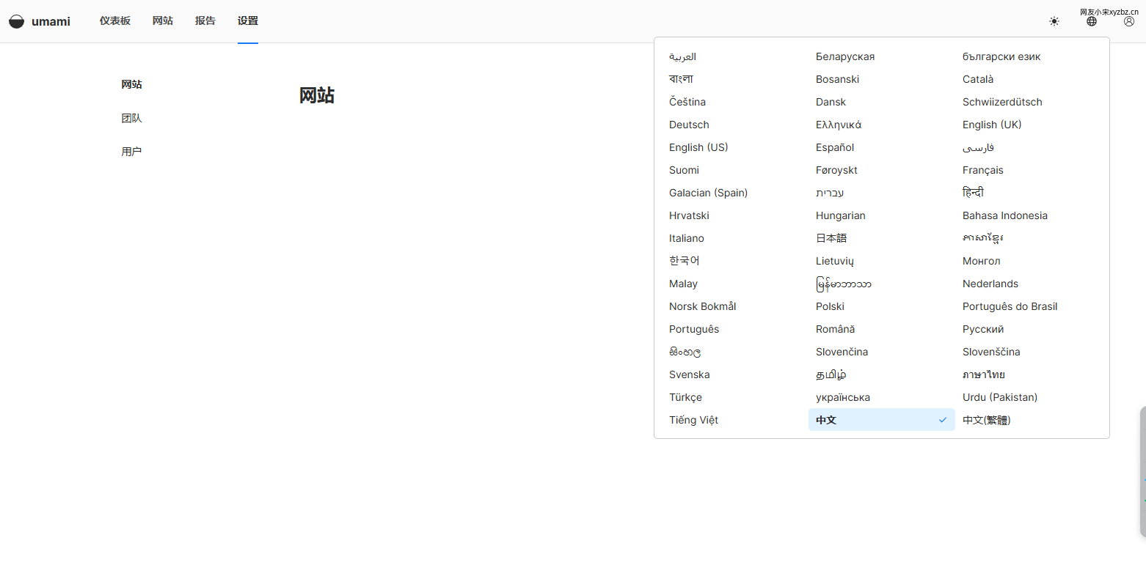Click the umami logo icon
This screenshot has height=565, width=1146.
point(16,21)
